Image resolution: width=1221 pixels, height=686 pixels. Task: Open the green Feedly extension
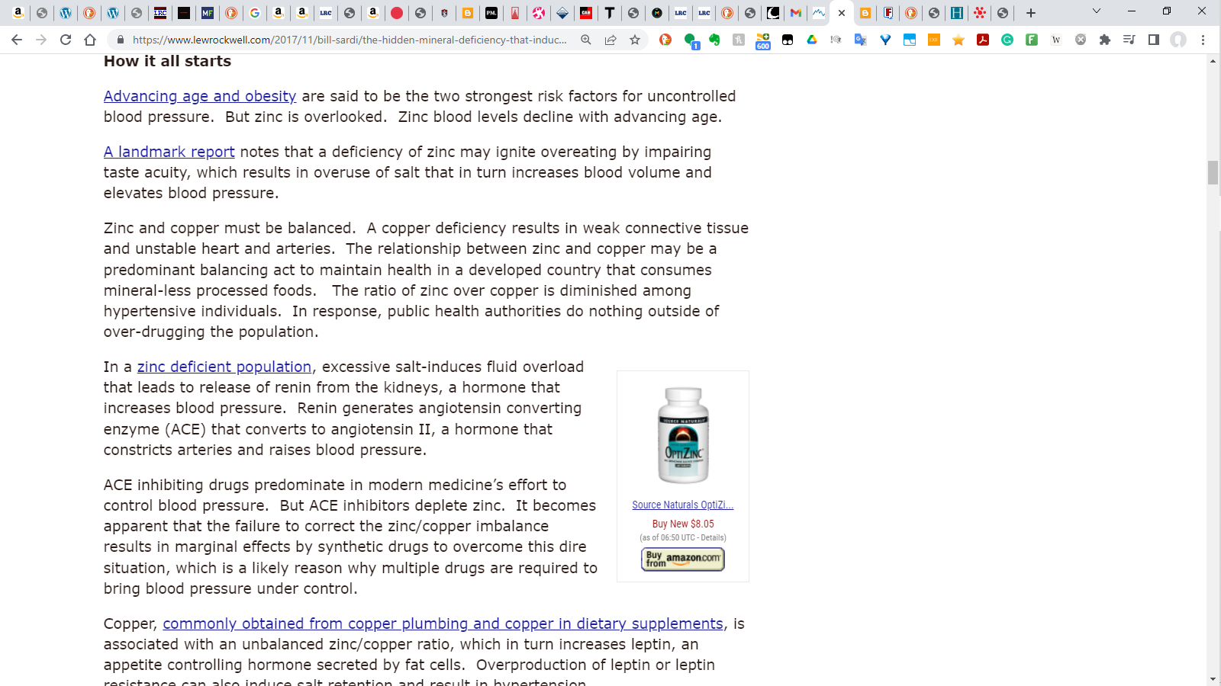pos(1032,40)
